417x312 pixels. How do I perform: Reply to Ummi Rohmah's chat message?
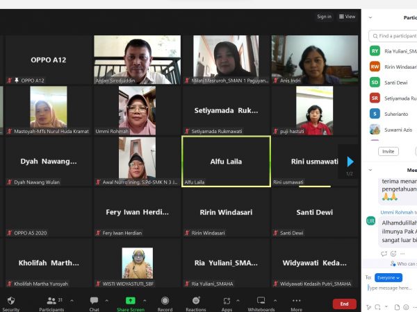tap(384, 254)
